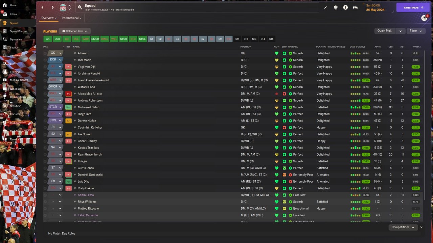
Task: Click the search magnifier icon
Action: tap(80, 7)
